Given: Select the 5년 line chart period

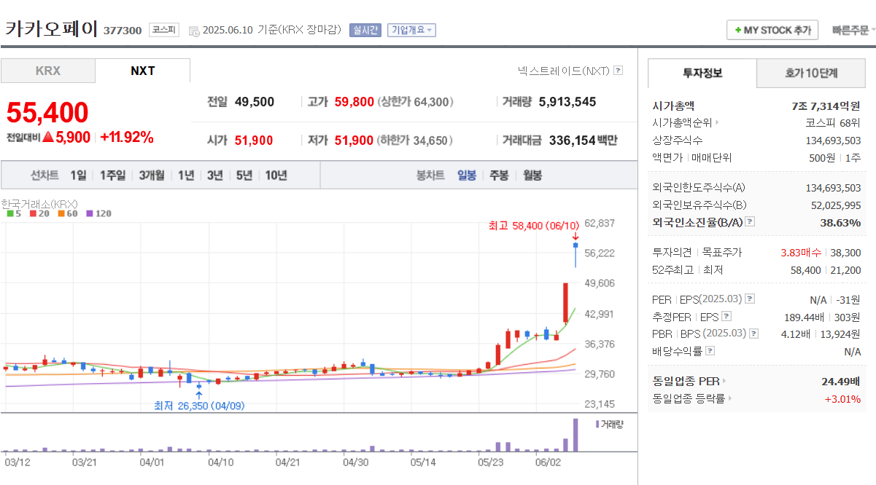Looking at the screenshot, I should tap(244, 176).
